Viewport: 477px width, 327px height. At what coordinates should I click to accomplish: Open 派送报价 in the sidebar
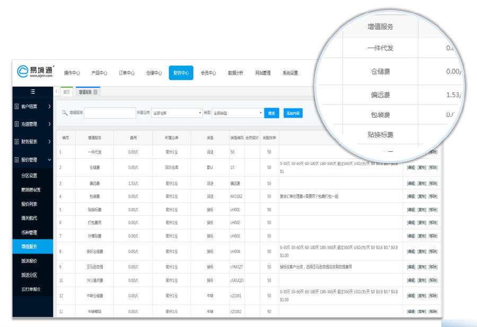point(29,261)
